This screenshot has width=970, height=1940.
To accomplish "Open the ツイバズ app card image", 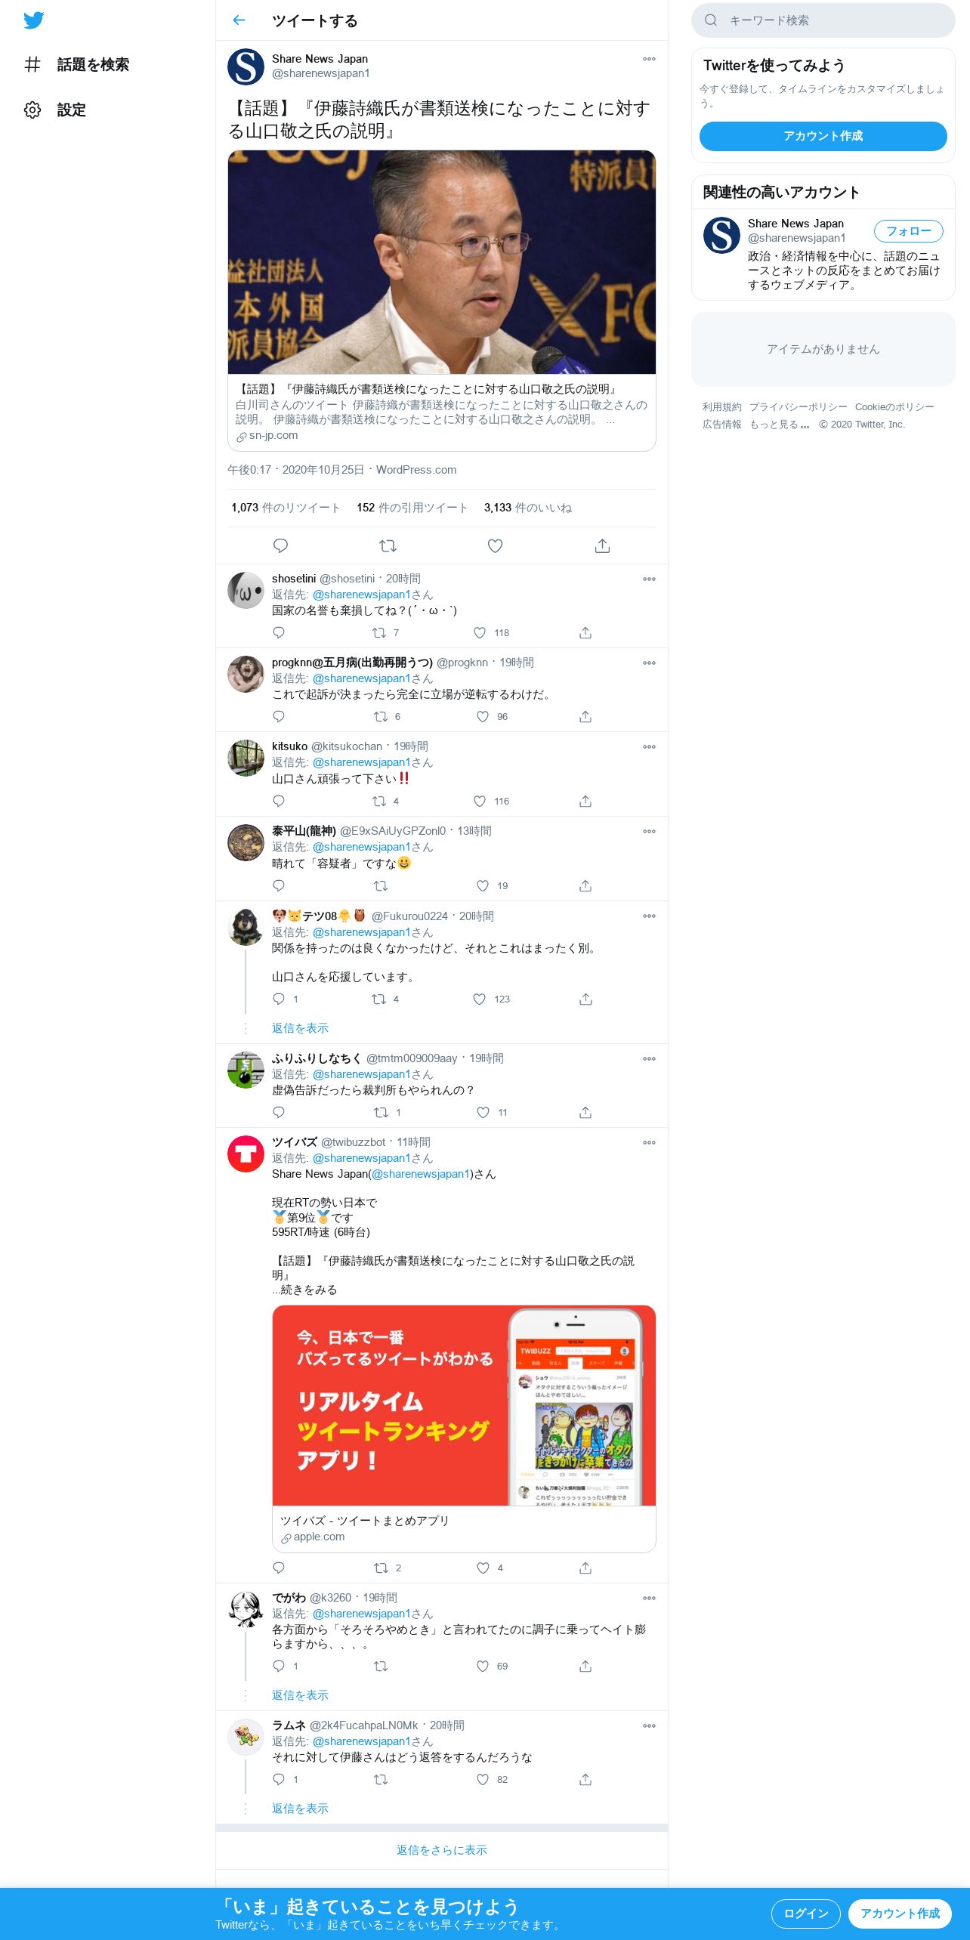I will click(464, 1405).
